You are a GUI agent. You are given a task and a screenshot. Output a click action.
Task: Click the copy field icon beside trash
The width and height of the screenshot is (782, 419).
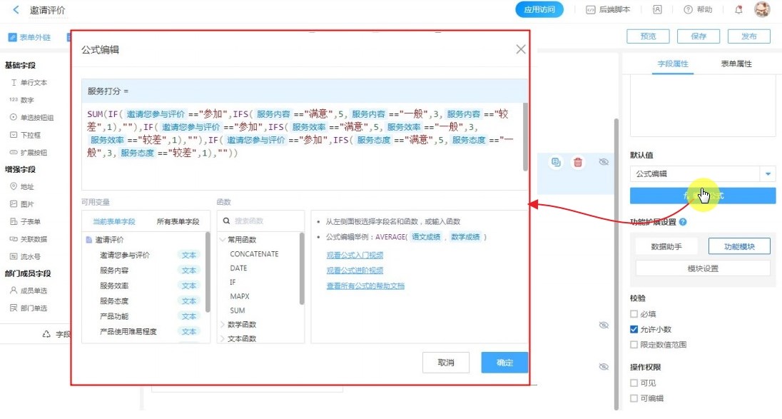click(x=555, y=163)
